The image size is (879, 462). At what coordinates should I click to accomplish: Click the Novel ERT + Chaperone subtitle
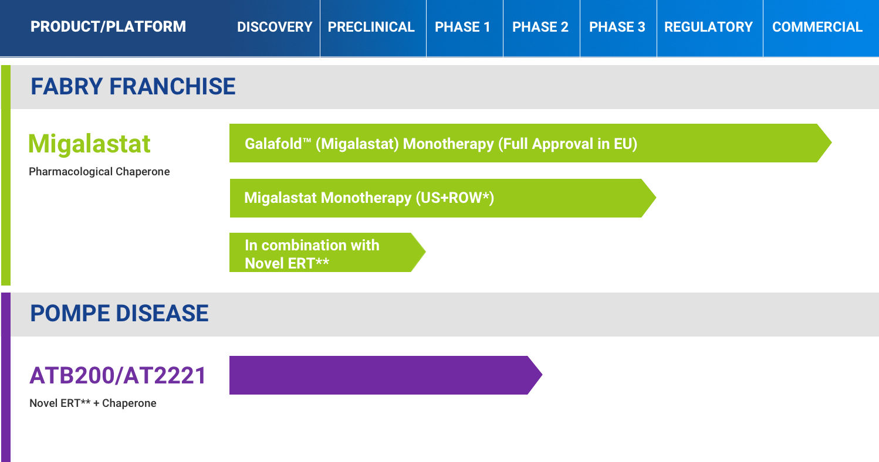tap(93, 403)
